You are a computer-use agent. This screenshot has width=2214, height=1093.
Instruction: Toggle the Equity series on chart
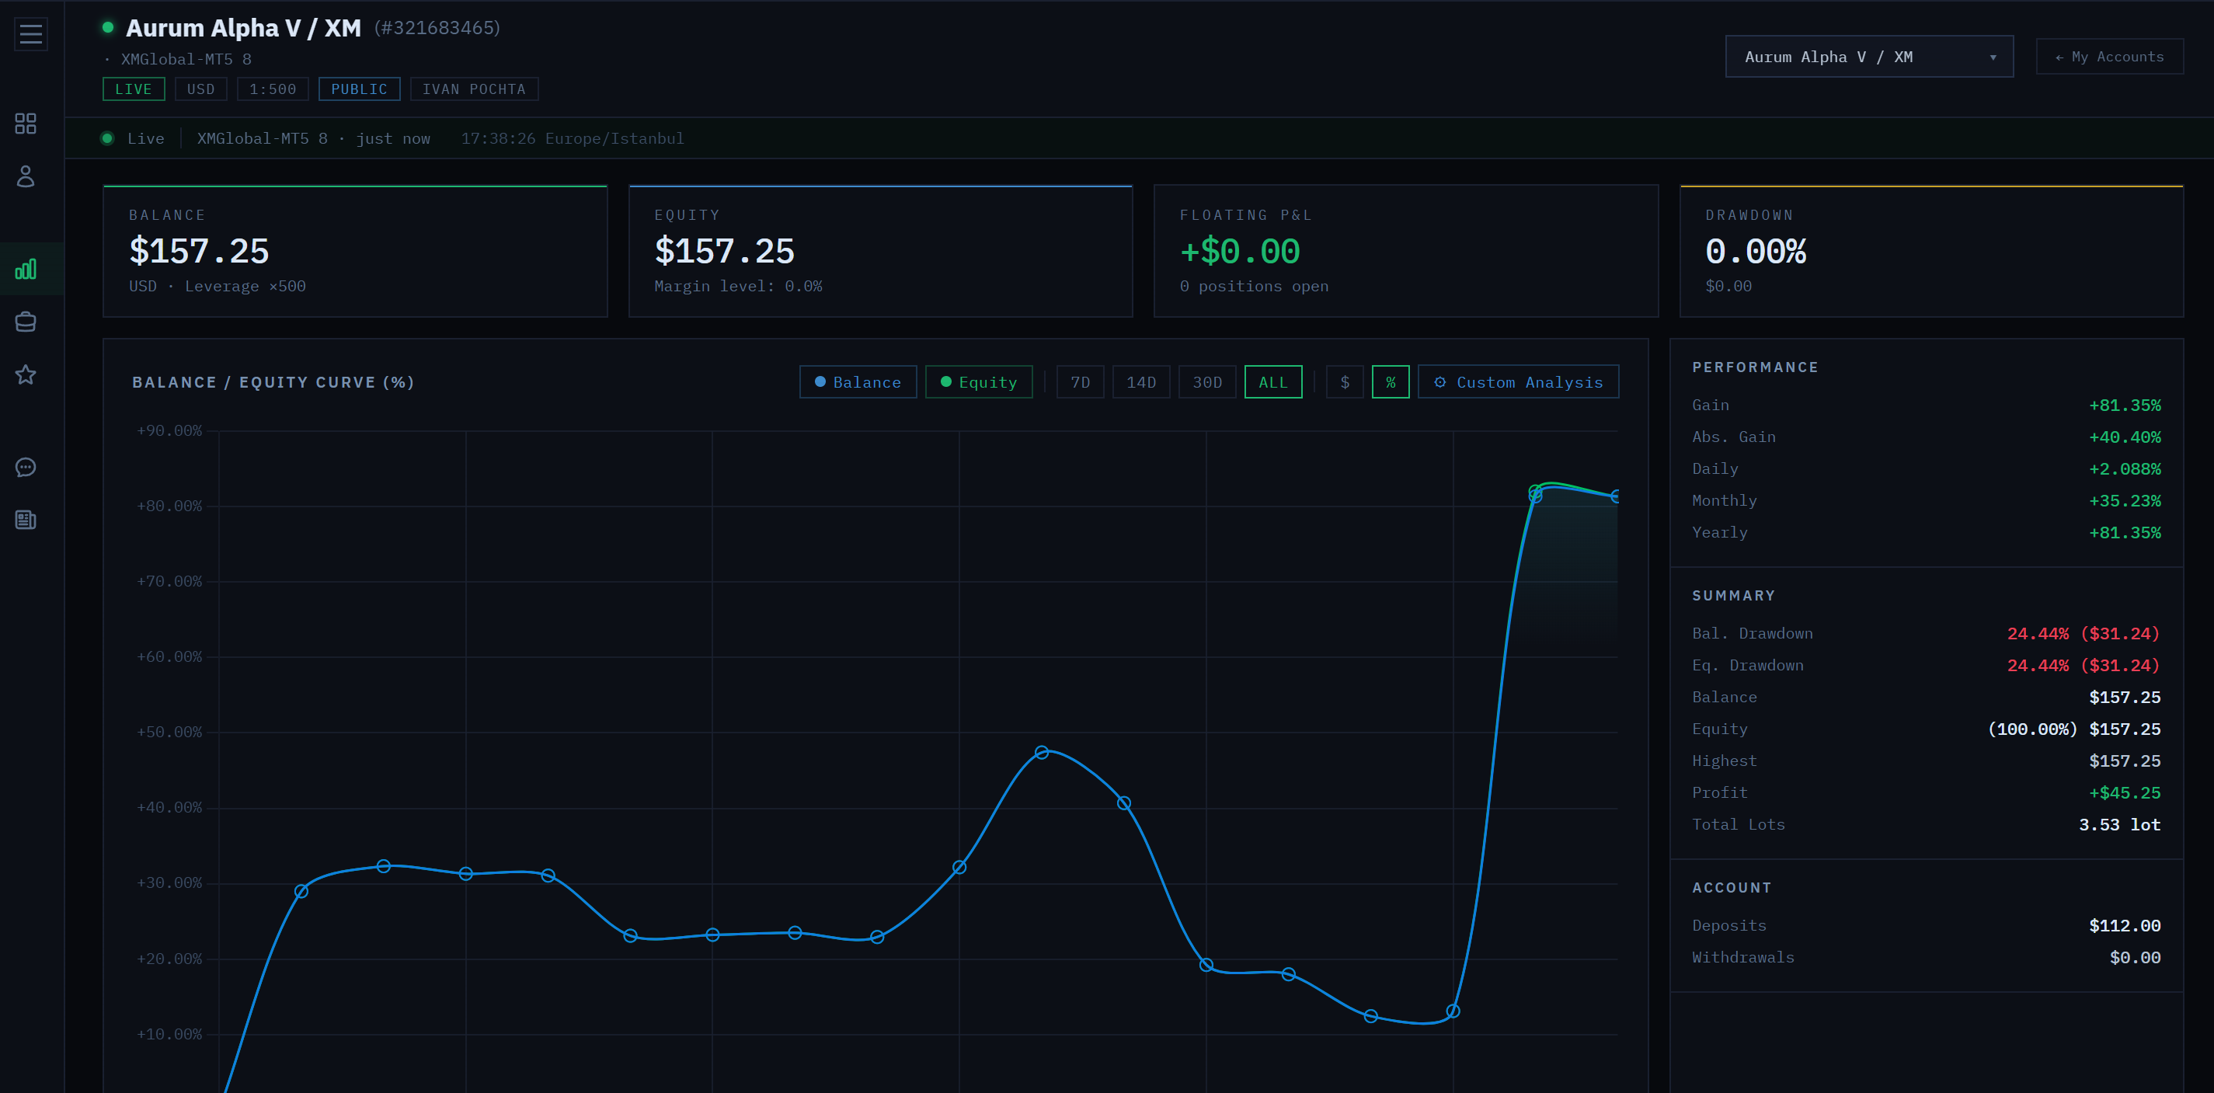pyautogui.click(x=978, y=382)
